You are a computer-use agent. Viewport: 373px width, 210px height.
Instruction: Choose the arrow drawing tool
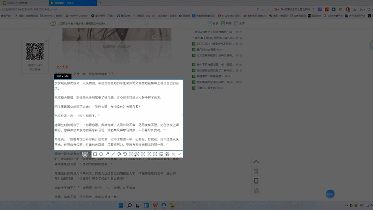point(107,154)
